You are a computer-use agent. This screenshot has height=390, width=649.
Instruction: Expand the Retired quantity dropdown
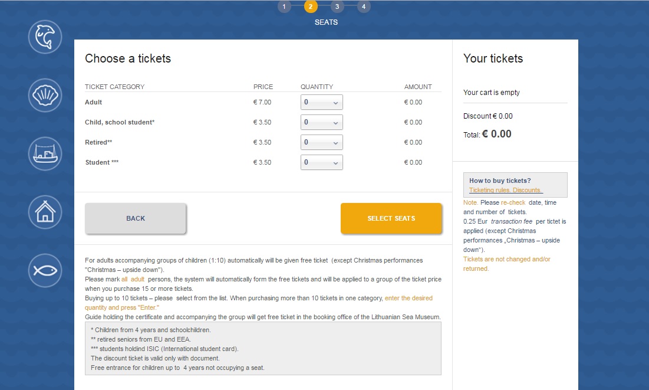click(x=322, y=142)
